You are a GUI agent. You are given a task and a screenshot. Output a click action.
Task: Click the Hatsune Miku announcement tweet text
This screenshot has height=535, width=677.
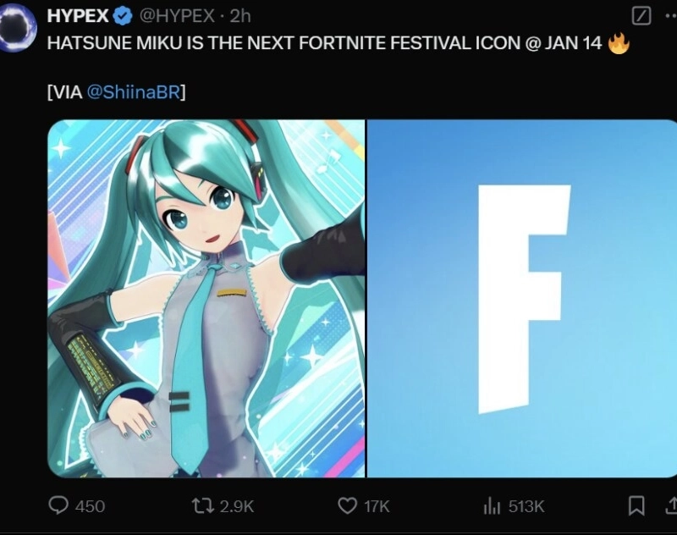tap(322, 43)
